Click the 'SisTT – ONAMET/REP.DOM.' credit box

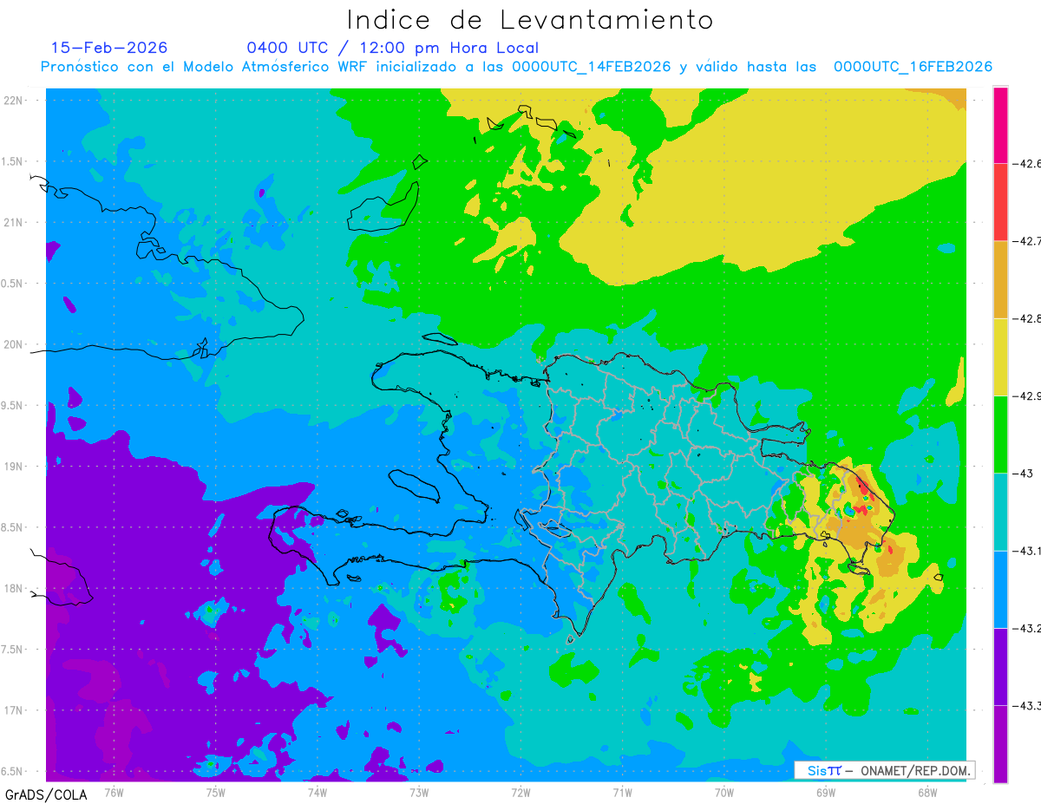click(x=885, y=770)
